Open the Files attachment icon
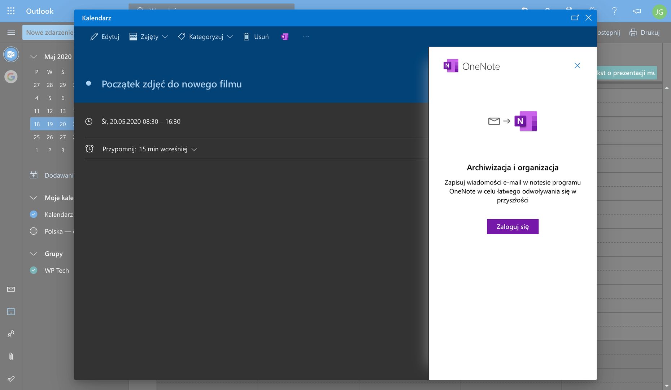 (x=11, y=356)
